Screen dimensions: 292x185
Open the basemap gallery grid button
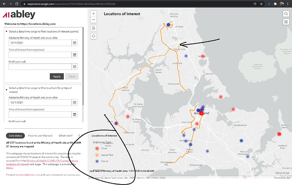coord(286,22)
